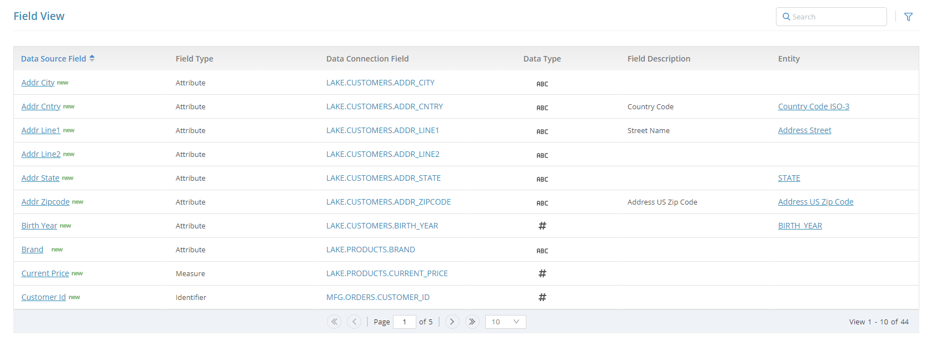Select MFG.ORDERS.CUSTOMER_ID connection field
Screen dimensions: 941x341
click(x=378, y=297)
